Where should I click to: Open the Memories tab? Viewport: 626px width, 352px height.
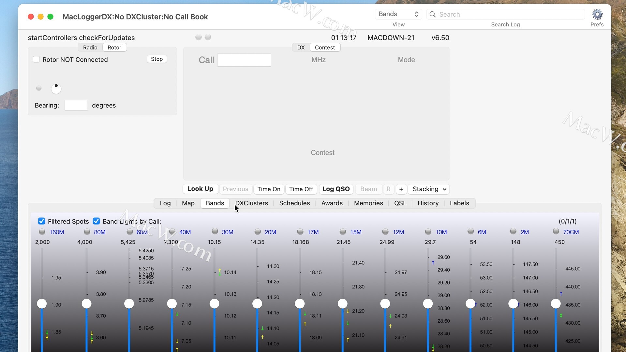click(x=368, y=203)
